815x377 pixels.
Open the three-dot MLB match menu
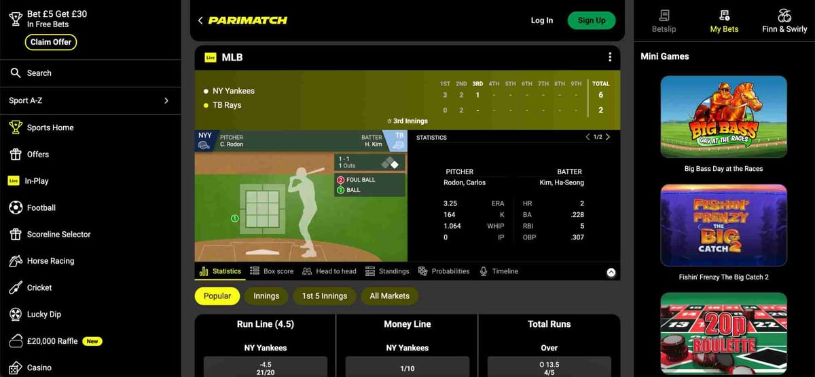pyautogui.click(x=610, y=57)
